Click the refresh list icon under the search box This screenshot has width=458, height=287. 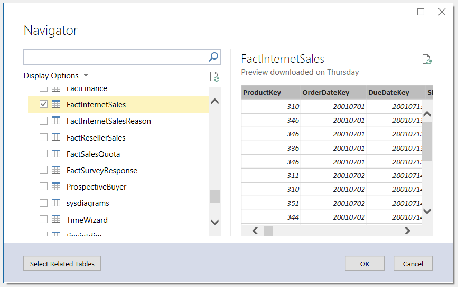(x=214, y=77)
